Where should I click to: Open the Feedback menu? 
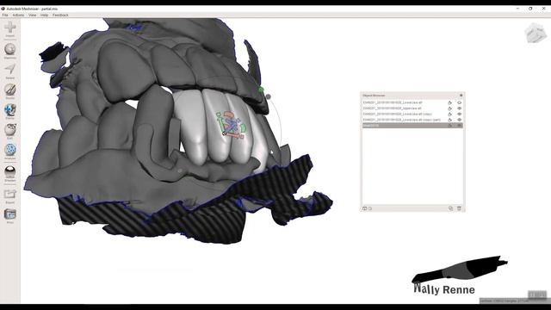(60, 15)
